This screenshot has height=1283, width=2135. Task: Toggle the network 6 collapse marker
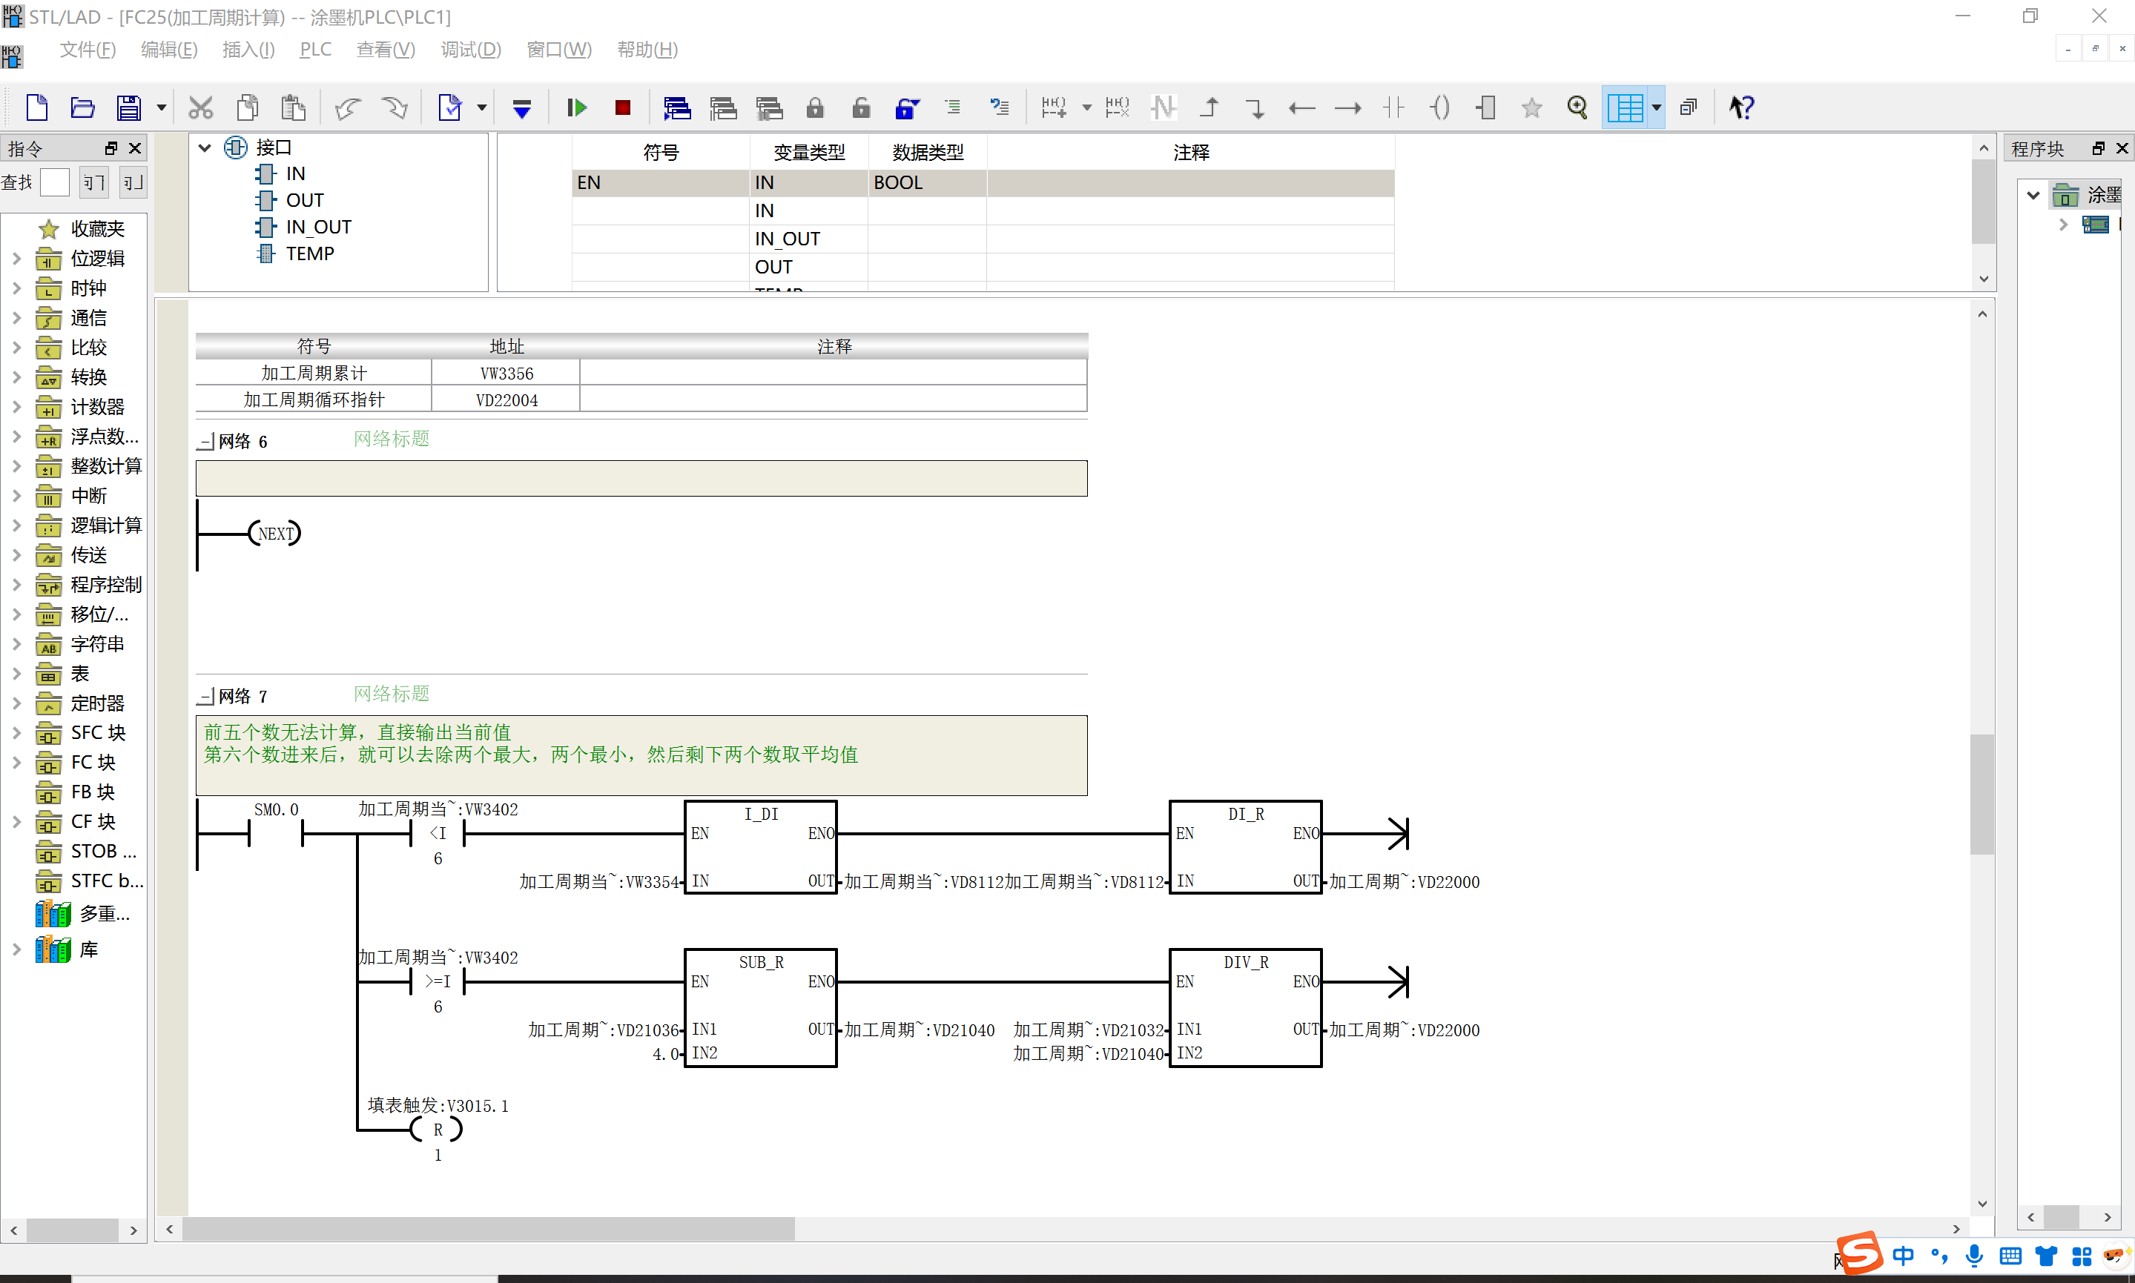(x=206, y=442)
